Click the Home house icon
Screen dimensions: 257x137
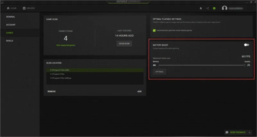tap(8, 8)
